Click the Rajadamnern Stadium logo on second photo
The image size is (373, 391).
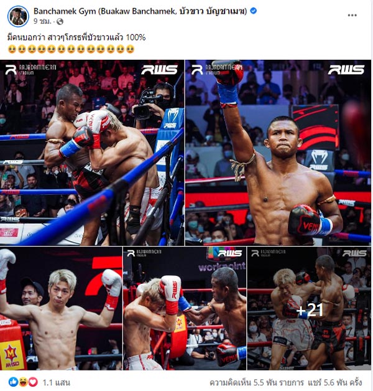coord(217,70)
